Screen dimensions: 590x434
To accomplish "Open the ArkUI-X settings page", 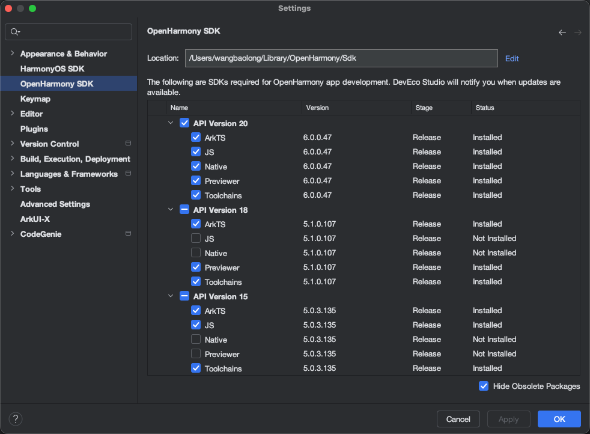I will tap(35, 219).
